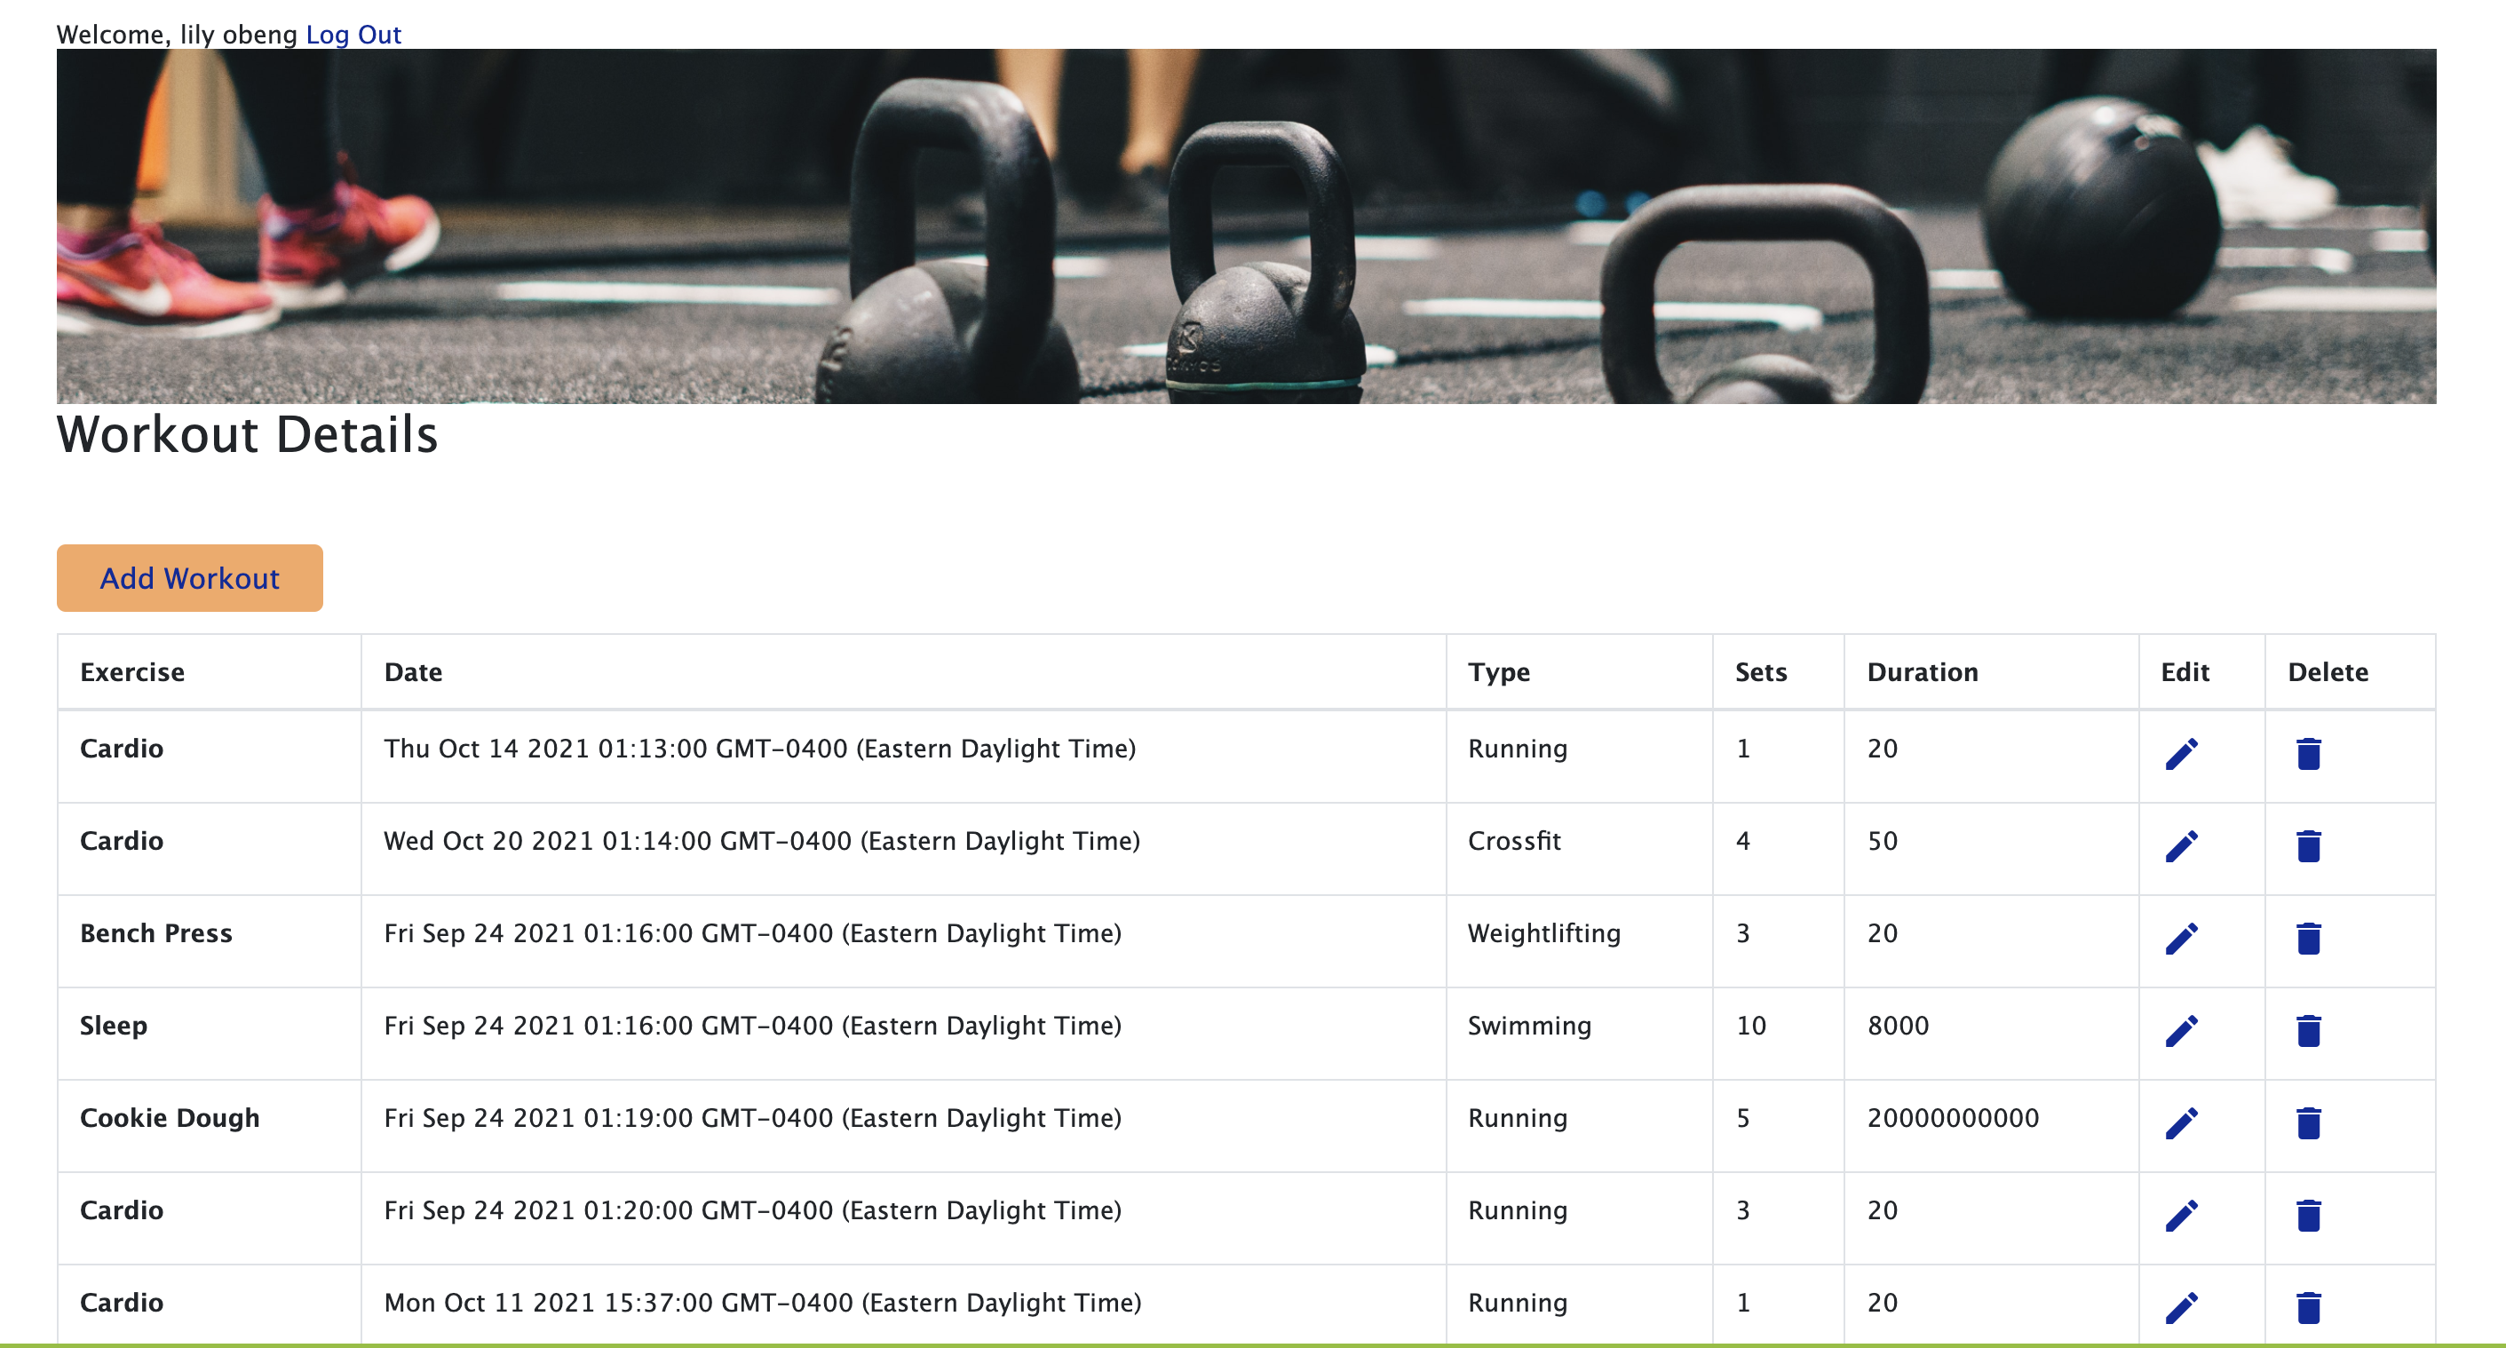Click the Log Out link
The height and width of the screenshot is (1348, 2506).
point(353,34)
